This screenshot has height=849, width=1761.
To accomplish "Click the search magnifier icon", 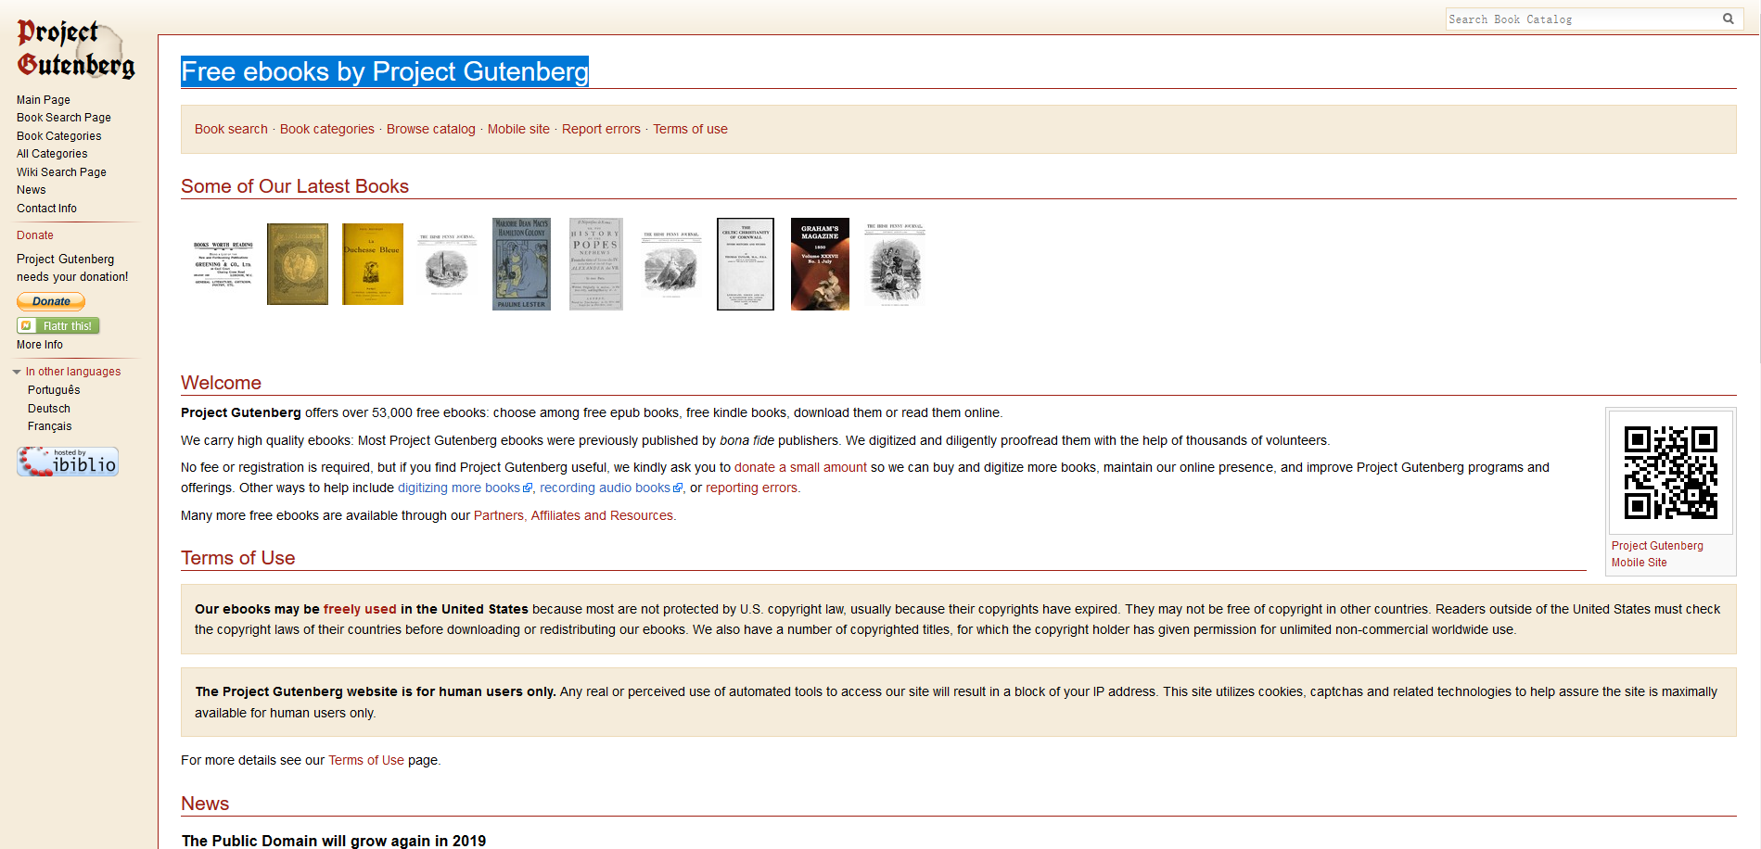I will click(1729, 19).
